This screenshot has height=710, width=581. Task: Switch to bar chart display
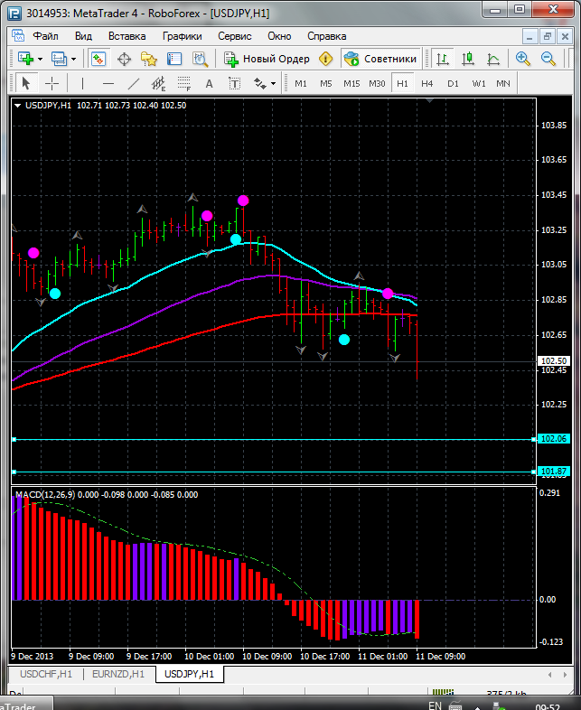[x=443, y=59]
